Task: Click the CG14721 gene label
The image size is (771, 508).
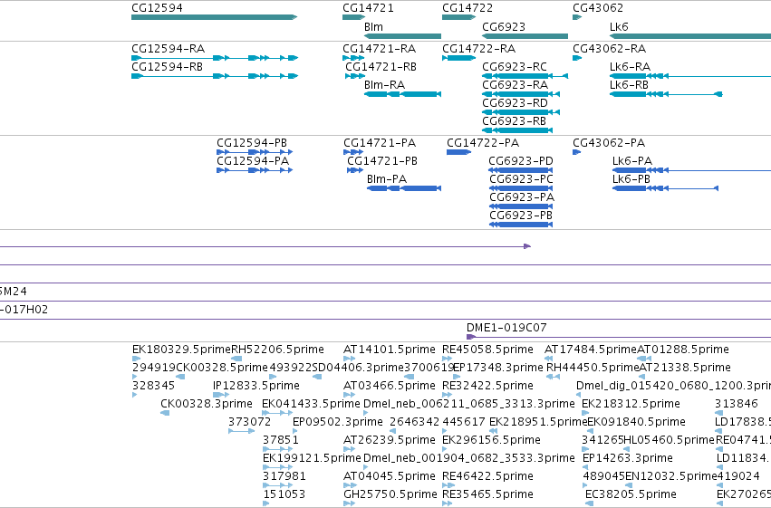Action: click(x=368, y=8)
